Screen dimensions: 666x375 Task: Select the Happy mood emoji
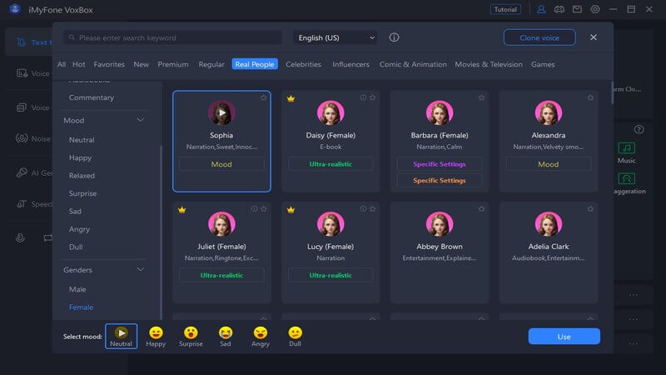click(156, 335)
